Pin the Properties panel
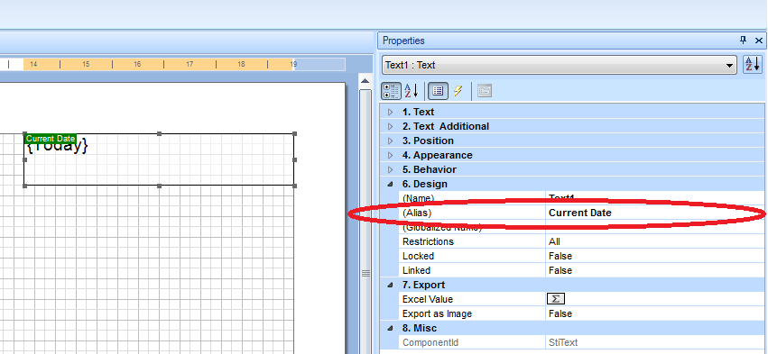The height and width of the screenshot is (354, 768). (743, 41)
